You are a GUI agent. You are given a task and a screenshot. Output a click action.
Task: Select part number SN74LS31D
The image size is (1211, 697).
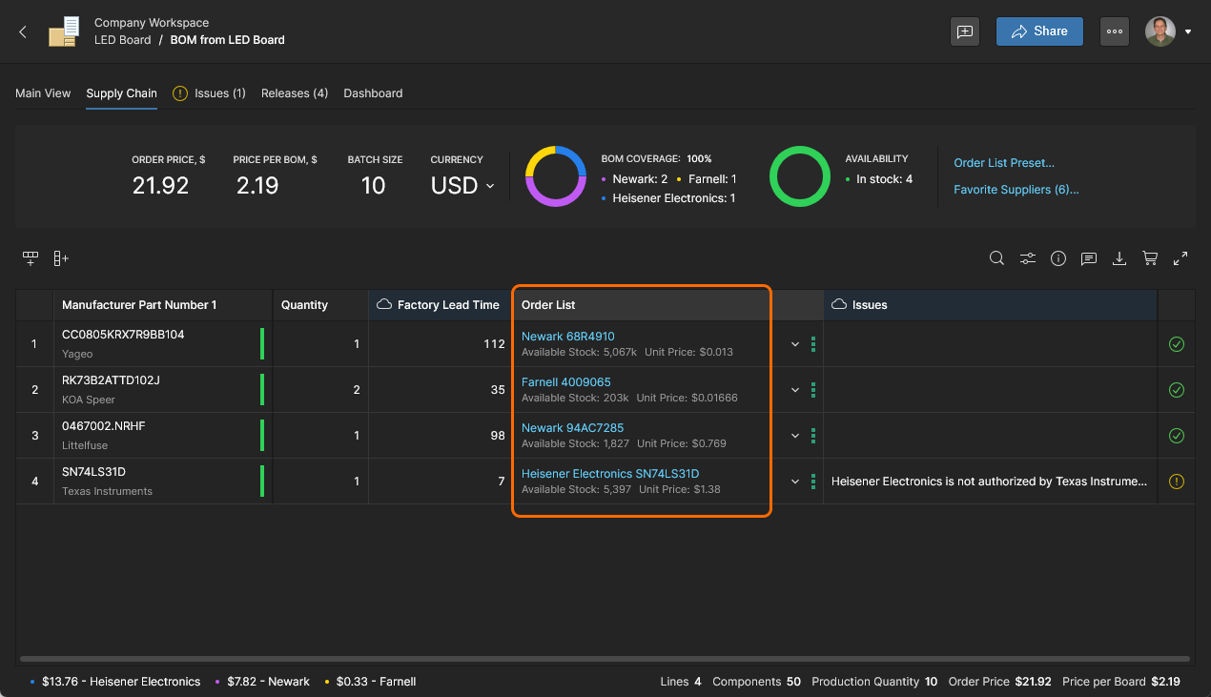tap(93, 472)
